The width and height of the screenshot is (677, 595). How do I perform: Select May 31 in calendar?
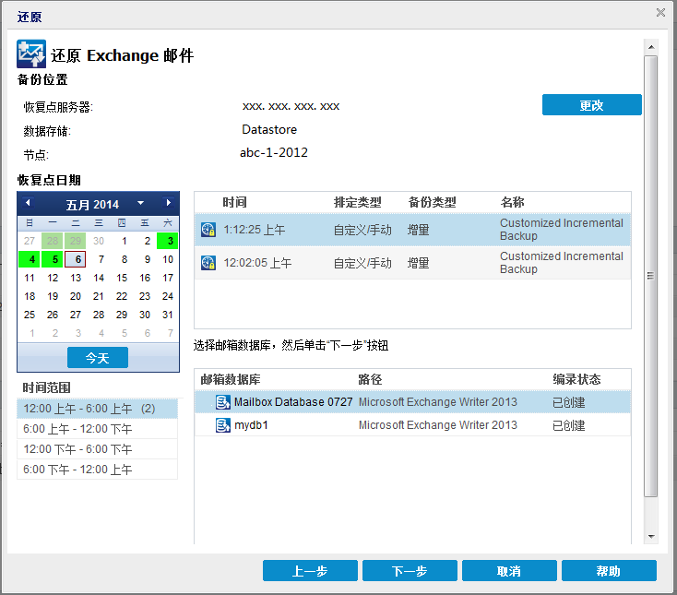168,315
